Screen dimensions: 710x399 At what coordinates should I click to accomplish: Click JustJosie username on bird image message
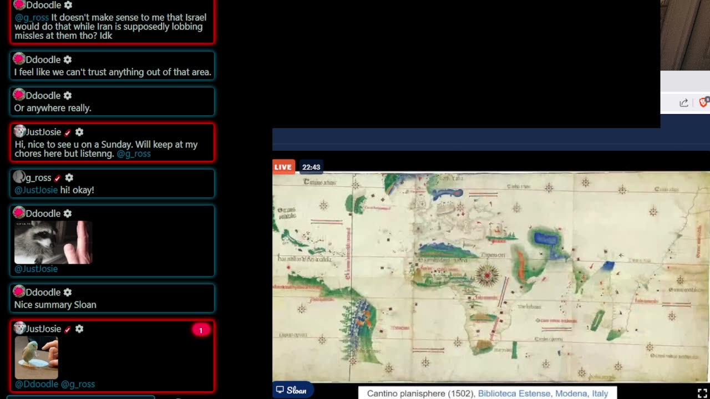pos(44,329)
